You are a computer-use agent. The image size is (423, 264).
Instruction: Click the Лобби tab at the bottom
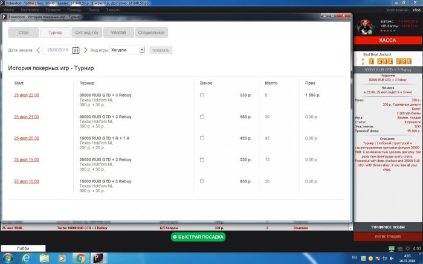(x=23, y=248)
